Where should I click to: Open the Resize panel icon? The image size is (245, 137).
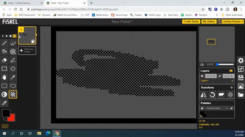241,69
